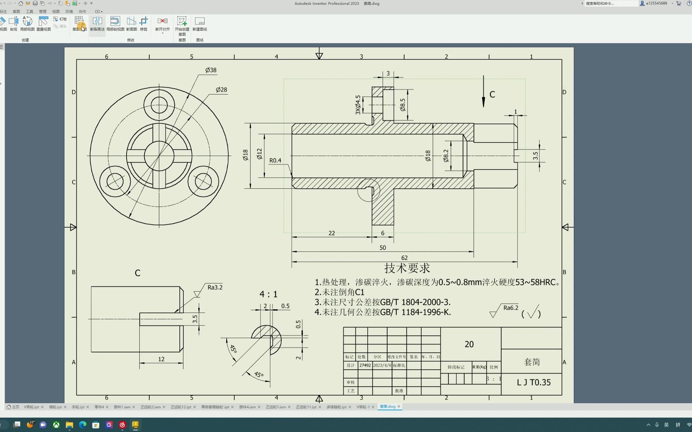Click the 断面图 slice tool
The image size is (692, 432).
click(131, 24)
